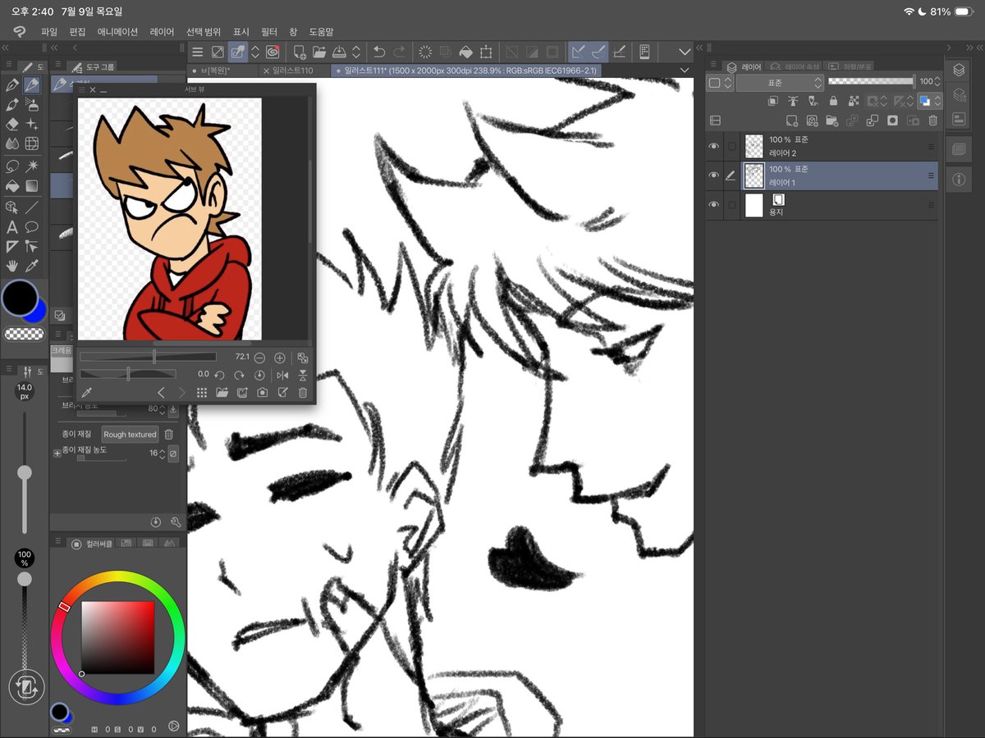This screenshot has height=738, width=985.
Task: Tick the checkbox beside layer 레이어 2
Action: pyautogui.click(x=731, y=146)
